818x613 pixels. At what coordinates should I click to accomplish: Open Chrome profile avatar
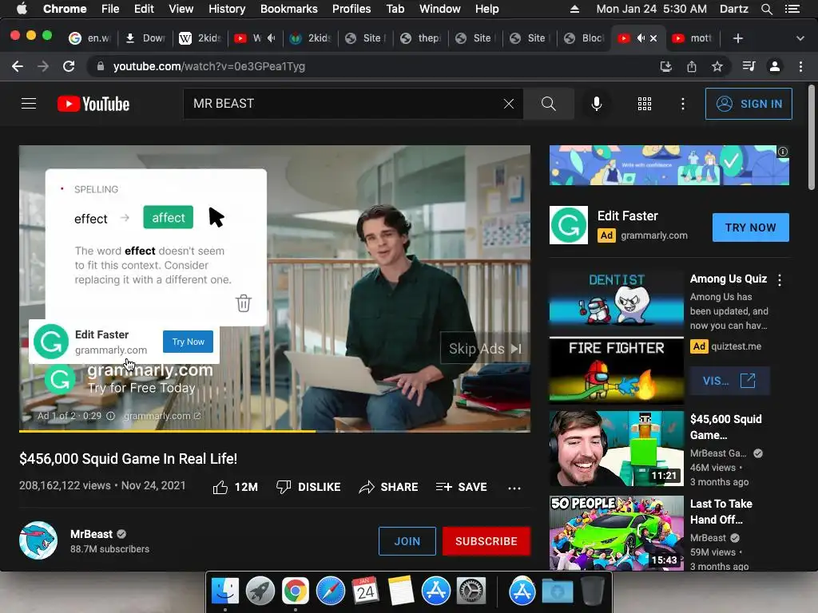(775, 66)
